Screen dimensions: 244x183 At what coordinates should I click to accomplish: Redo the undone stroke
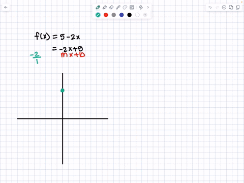pyautogui.click(x=217, y=7)
